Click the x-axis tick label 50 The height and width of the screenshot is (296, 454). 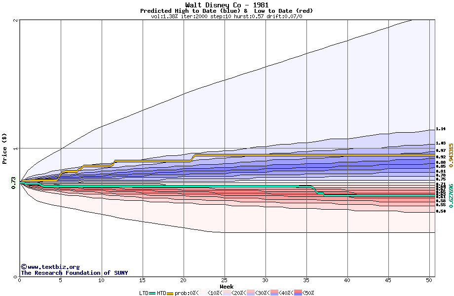point(429,280)
